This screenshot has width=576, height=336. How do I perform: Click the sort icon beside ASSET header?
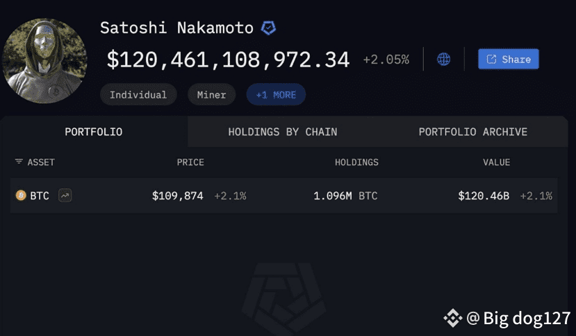[x=19, y=162]
